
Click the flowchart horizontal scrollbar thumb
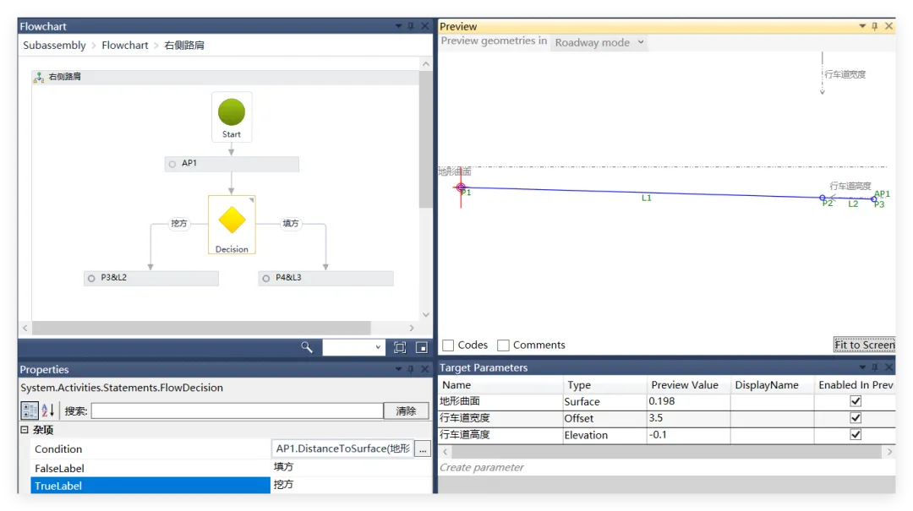pos(201,329)
